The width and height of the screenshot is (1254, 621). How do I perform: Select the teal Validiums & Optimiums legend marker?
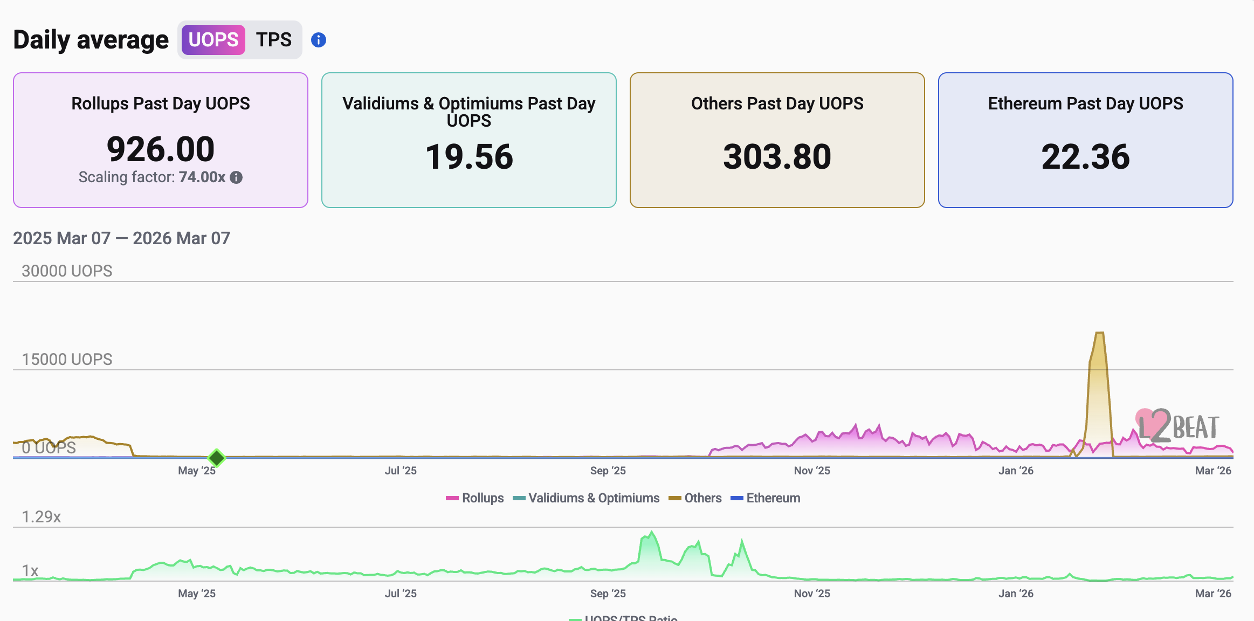520,498
